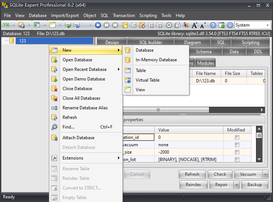Open dropdown arrow beside new table icon

coord(60,25)
